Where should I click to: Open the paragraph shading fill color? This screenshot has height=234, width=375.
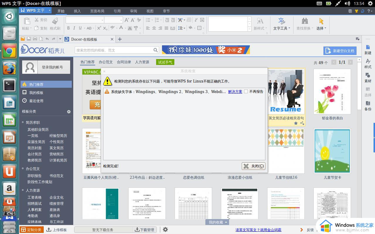190,28
